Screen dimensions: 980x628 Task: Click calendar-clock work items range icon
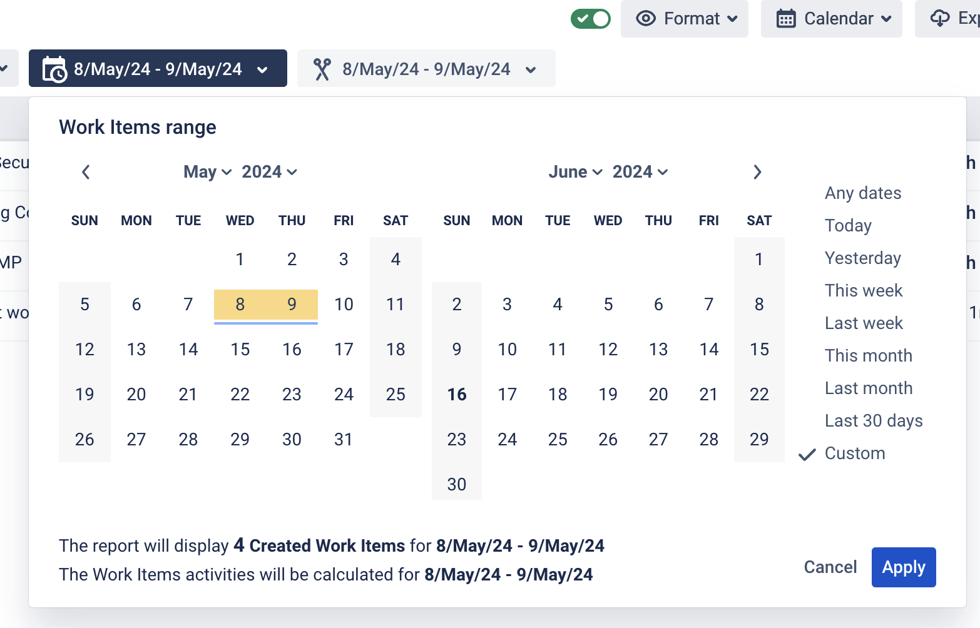coord(54,69)
